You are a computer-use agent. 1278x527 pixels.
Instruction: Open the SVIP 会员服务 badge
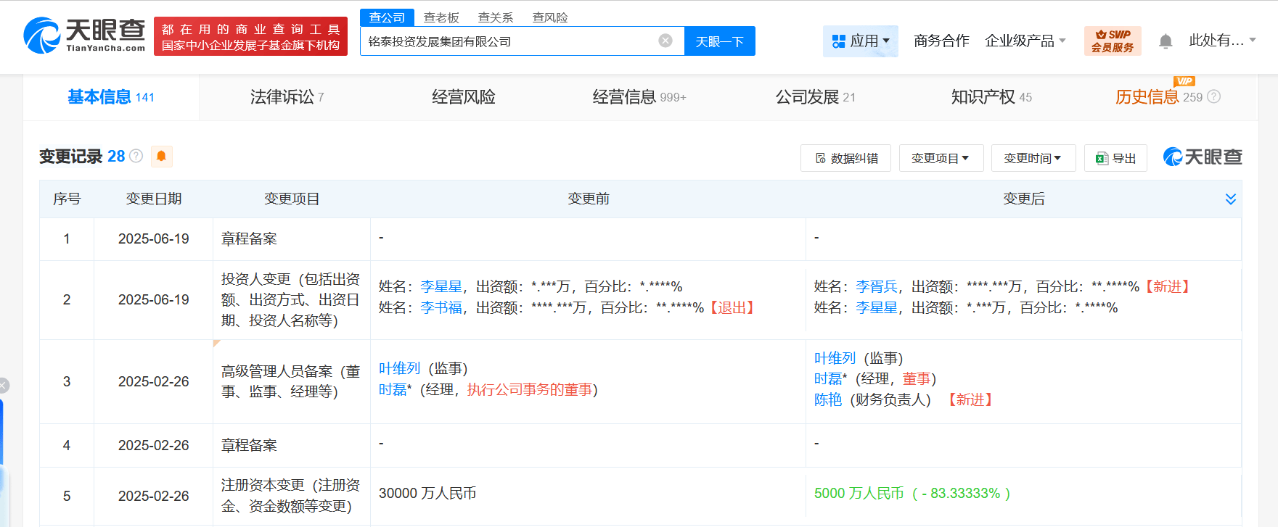[x=1113, y=41]
